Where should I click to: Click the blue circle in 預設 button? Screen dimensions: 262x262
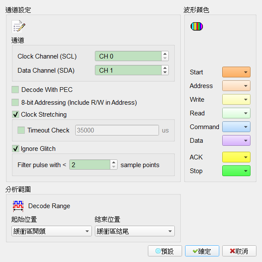point(158,251)
